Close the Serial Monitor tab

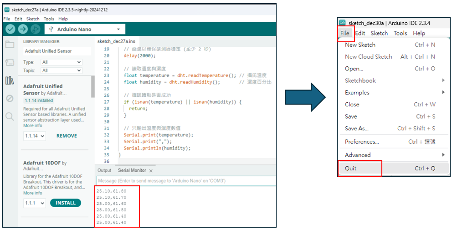click(151, 171)
